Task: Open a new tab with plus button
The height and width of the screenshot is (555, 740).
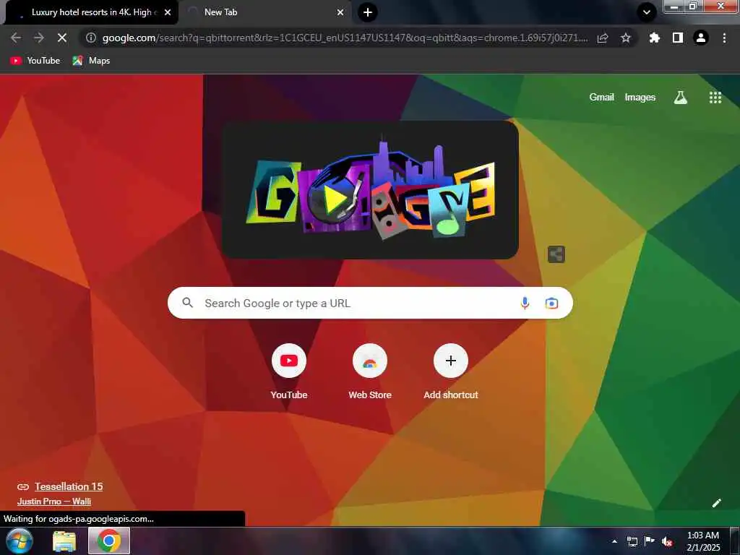Action: (368, 12)
